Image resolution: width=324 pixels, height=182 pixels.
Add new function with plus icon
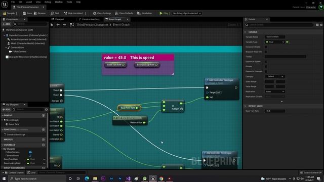[x=43, y=130]
